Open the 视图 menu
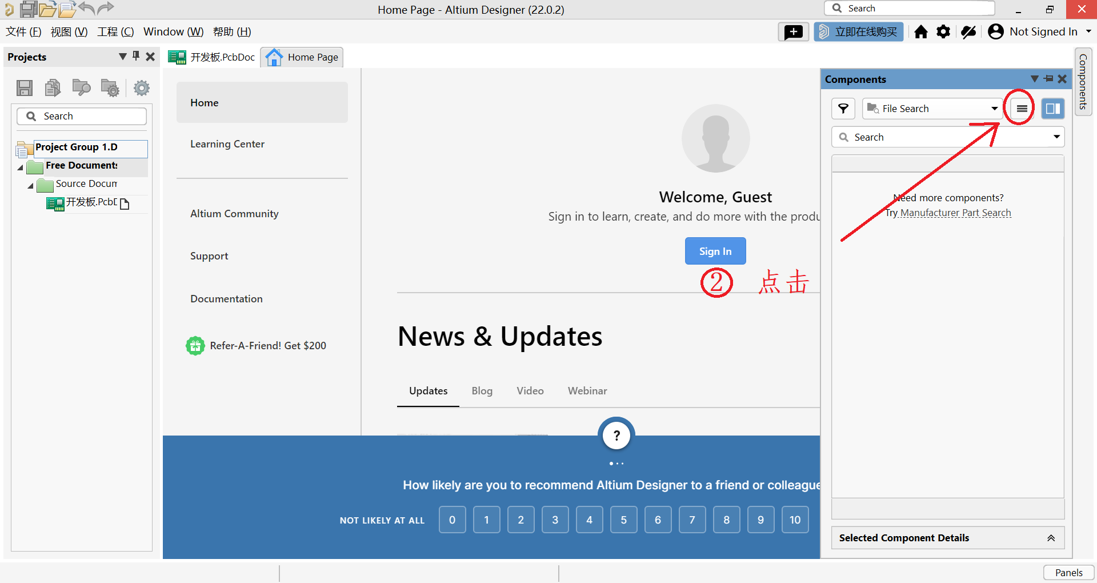Screen dimensions: 1097x583 coord(69,31)
